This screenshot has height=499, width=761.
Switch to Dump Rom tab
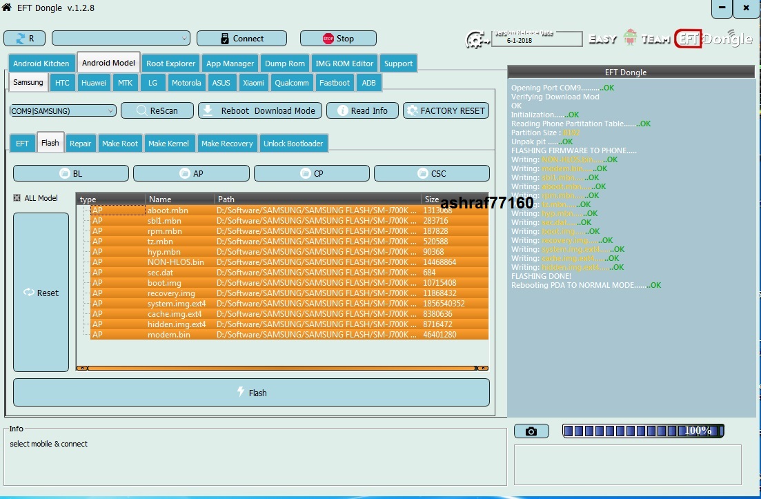pyautogui.click(x=285, y=63)
